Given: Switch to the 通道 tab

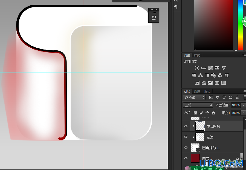Looking at the screenshot, I should pyautogui.click(x=197, y=91).
